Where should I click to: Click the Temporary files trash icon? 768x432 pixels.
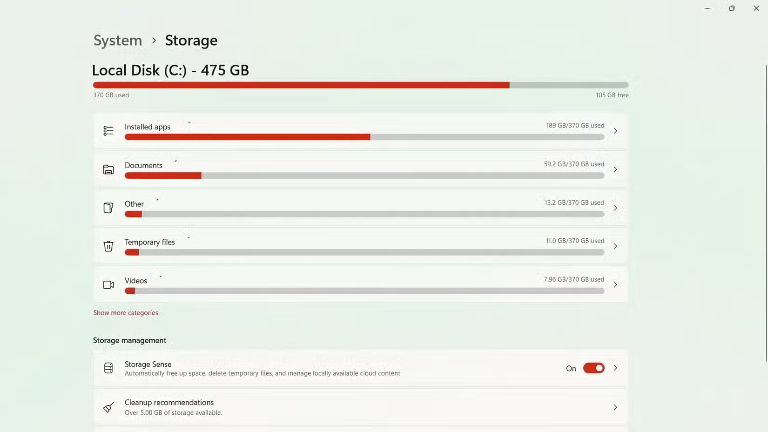pos(108,246)
